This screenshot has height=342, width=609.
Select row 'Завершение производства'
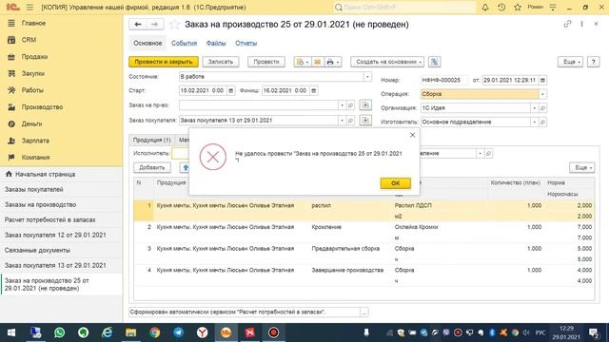(363, 275)
